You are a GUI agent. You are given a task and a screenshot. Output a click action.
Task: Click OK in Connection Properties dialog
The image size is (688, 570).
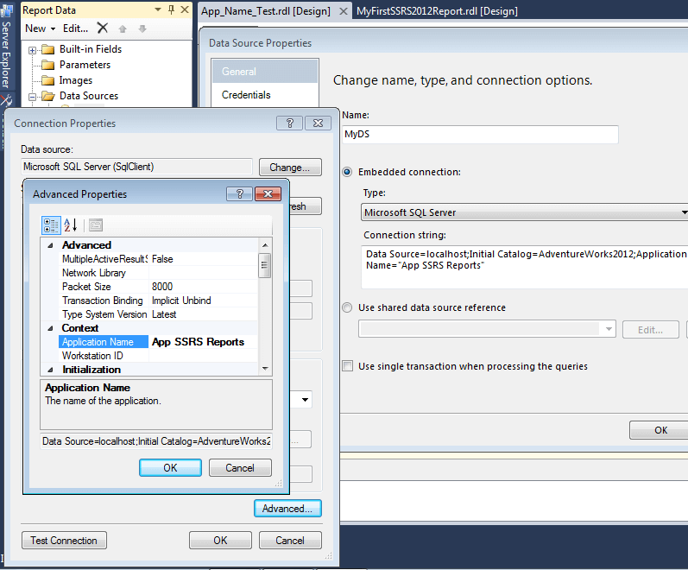(x=220, y=540)
